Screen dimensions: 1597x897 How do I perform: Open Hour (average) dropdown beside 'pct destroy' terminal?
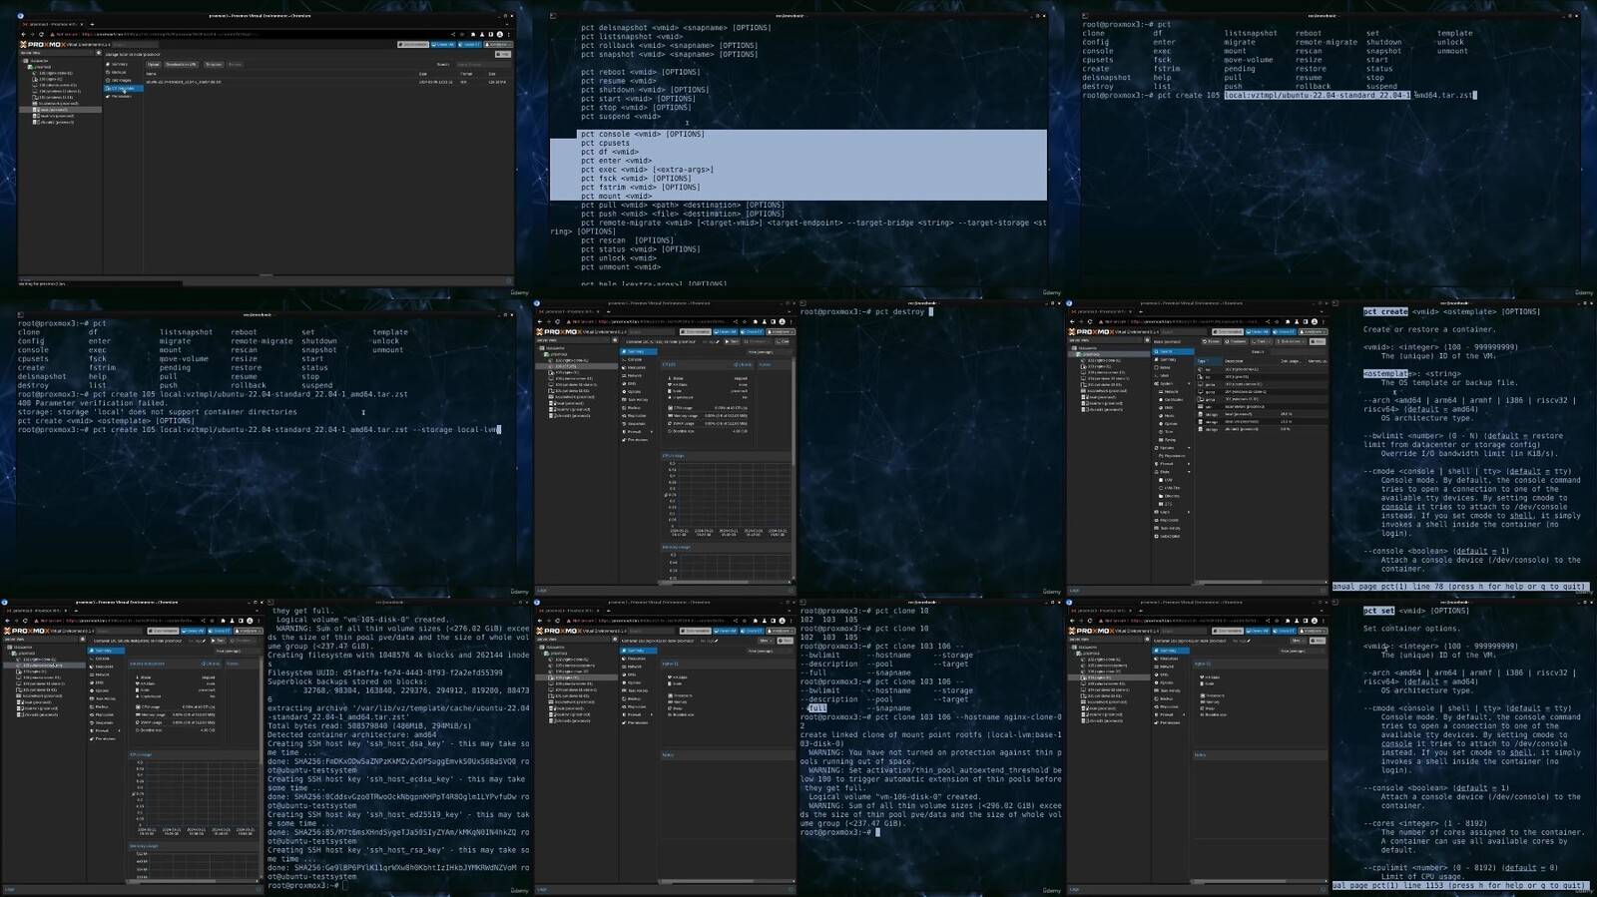tap(769, 352)
